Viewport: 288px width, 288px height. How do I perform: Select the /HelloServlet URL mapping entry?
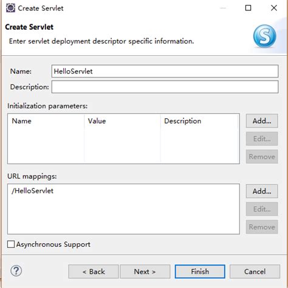[32, 191]
